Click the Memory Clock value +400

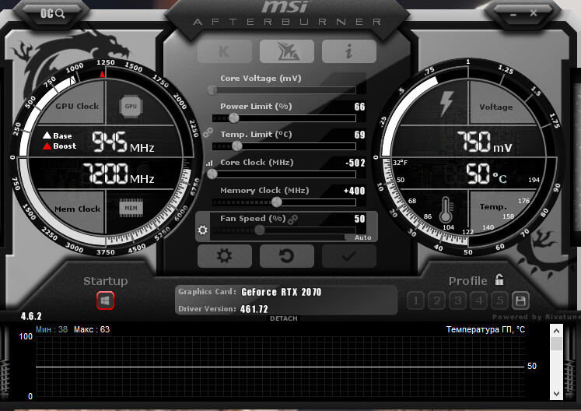pyautogui.click(x=354, y=191)
